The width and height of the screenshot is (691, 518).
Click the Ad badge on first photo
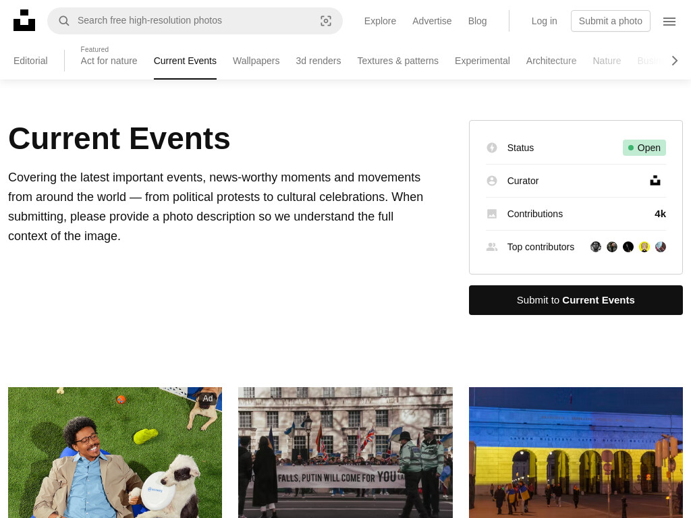(208, 399)
